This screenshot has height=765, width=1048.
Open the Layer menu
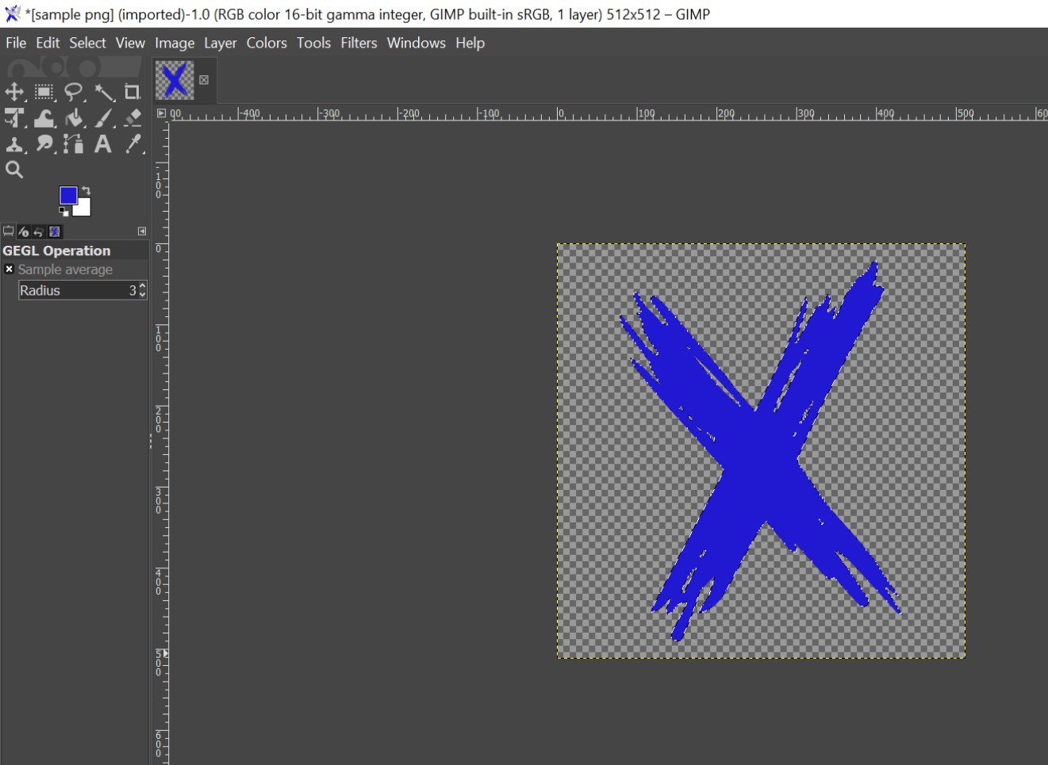[221, 43]
